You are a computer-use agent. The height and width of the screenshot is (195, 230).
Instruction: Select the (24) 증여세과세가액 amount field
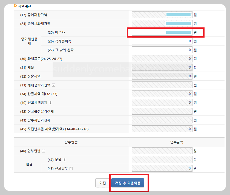[x=162, y=23]
